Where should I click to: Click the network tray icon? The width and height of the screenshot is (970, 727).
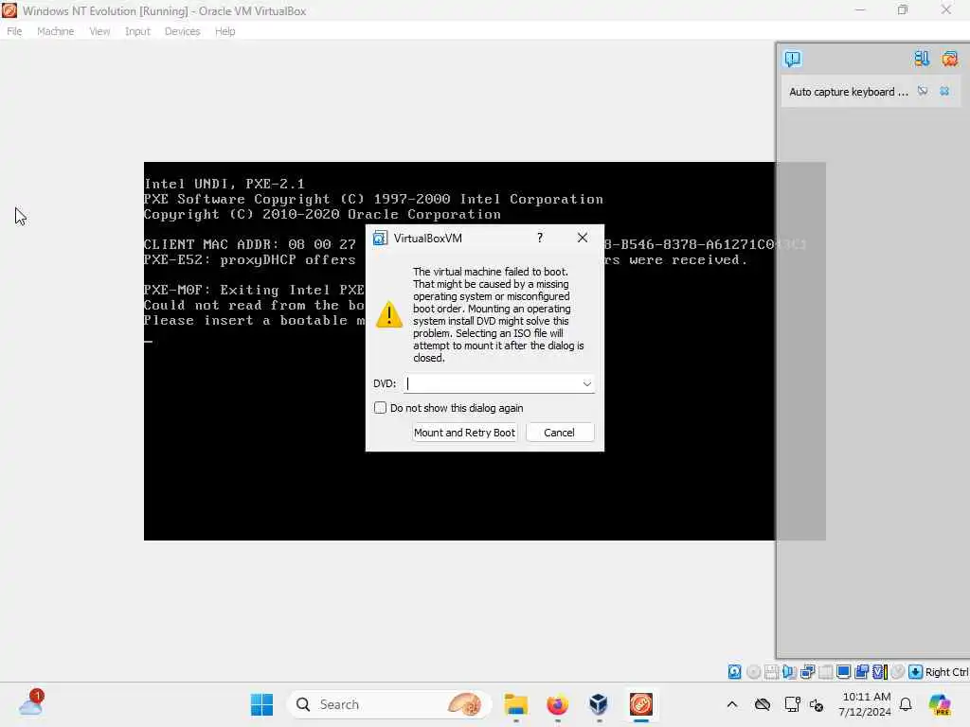click(x=792, y=704)
